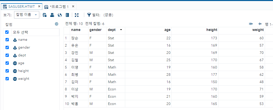This screenshot has height=110, width=273.
Task: Click the query table icon in toolbar
Action: 44,15
